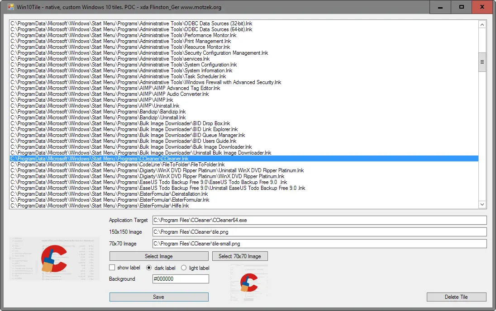
Task: Click the list scrollbar up arrow
Action: coord(482,25)
